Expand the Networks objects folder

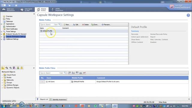click(2, 80)
